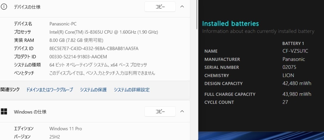The image size is (324, 140).
Task: Select the product ID 00330-52214-91803-AAOEM
Action: [78, 57]
